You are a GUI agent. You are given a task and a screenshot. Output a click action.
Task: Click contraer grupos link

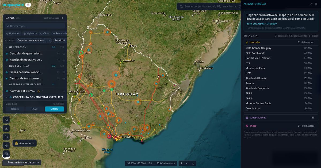[x=51, y=18]
